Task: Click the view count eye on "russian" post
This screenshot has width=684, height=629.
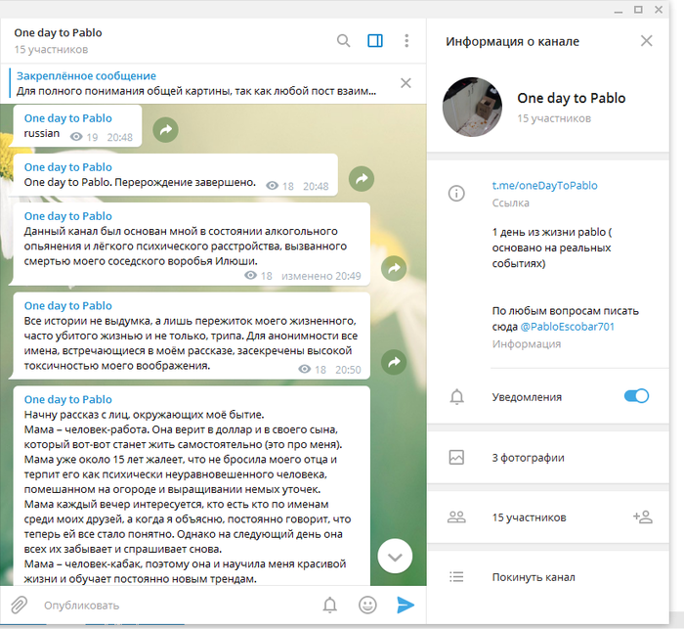Action: coord(76,137)
